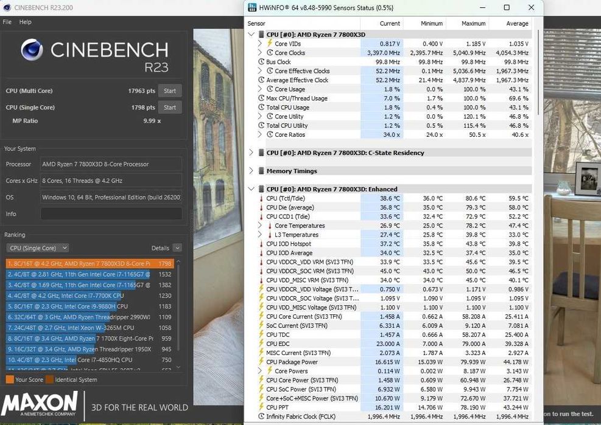Viewport: 601px width, 425px height.
Task: Click the CPU Core Current lightning icon
Action: [x=261, y=316]
